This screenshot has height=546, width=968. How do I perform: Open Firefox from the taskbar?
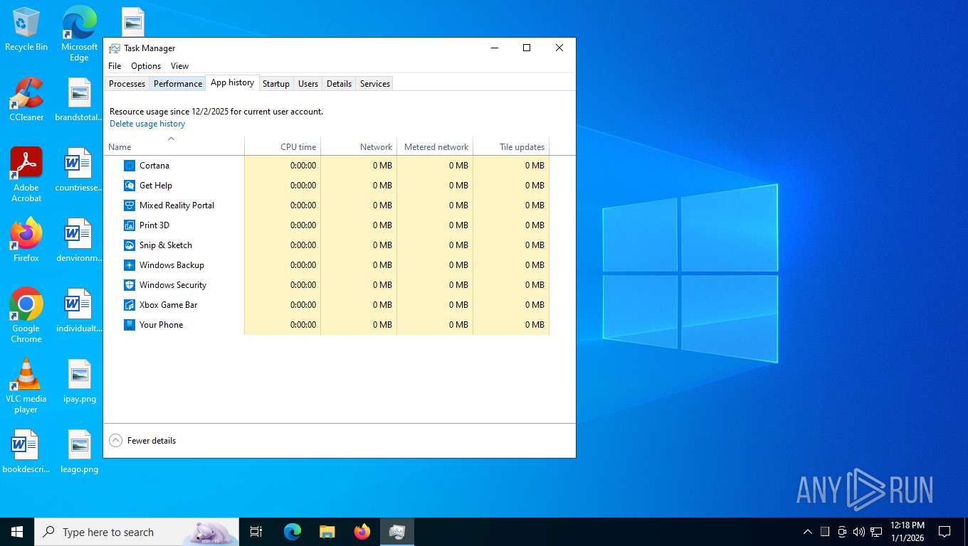pos(362,532)
